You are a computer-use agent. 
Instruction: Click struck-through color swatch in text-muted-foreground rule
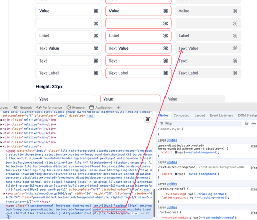[x=176, y=174]
